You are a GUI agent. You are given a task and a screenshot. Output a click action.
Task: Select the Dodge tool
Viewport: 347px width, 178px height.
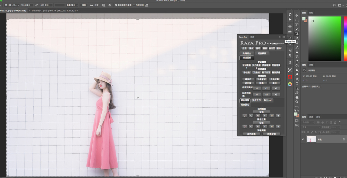pos(297,75)
